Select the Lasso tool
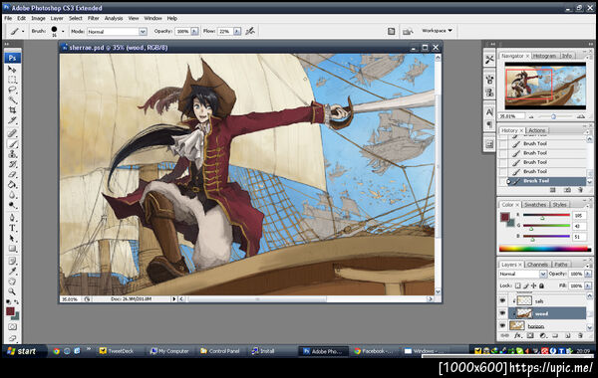Viewport: 598px width, 378px height. coord(12,90)
